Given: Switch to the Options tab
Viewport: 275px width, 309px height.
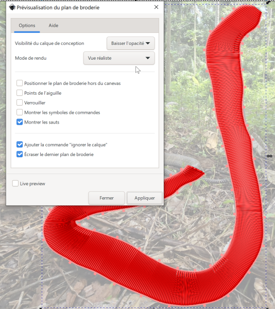Looking at the screenshot, I should tap(27, 25).
